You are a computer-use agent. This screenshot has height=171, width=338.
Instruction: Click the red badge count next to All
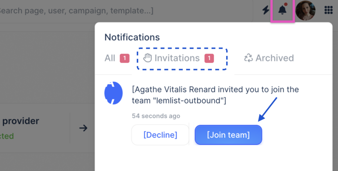coord(124,59)
